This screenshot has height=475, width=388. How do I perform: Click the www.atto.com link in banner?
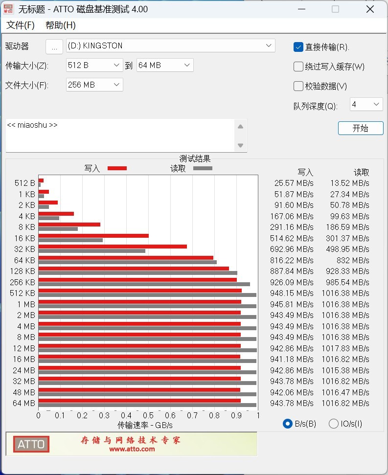click(132, 449)
